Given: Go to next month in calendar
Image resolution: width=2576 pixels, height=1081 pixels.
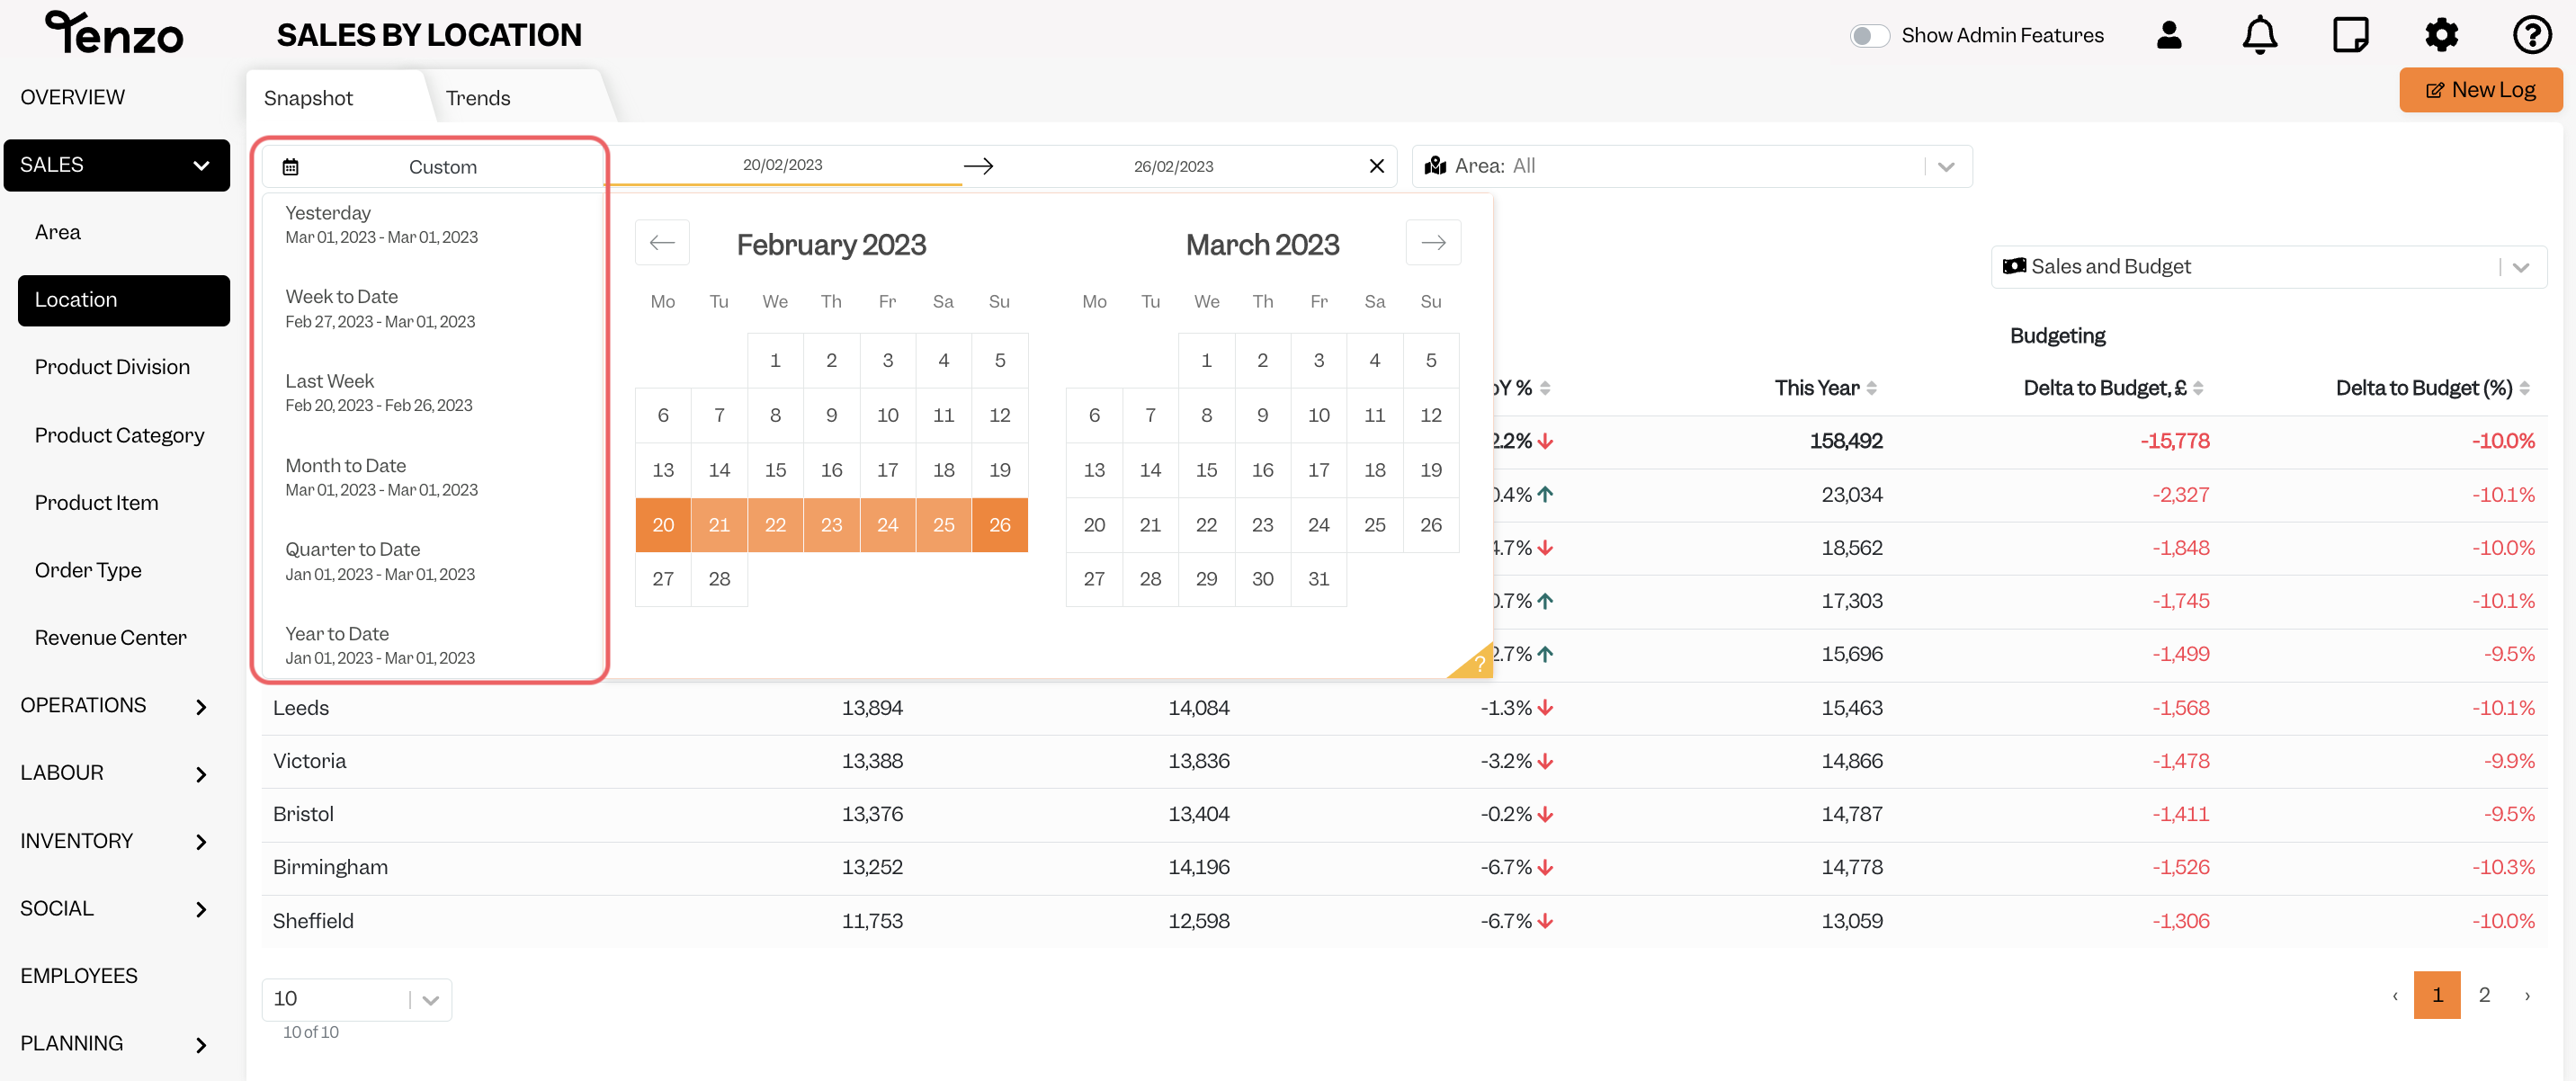Looking at the screenshot, I should [1433, 243].
